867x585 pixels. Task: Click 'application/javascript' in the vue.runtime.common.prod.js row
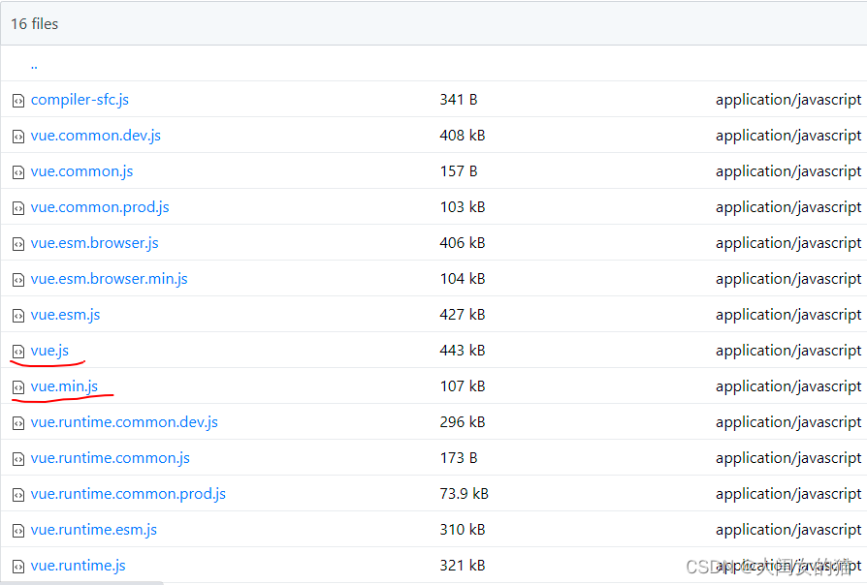click(x=788, y=494)
